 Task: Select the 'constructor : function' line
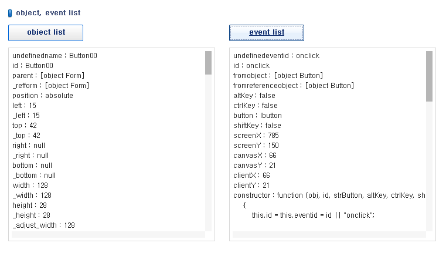coord(329,195)
